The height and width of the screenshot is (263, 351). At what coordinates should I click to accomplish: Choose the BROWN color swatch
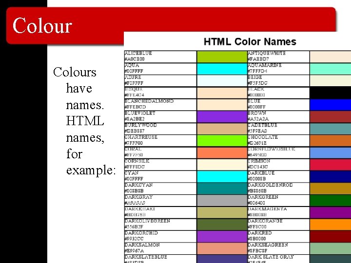(x=331, y=117)
